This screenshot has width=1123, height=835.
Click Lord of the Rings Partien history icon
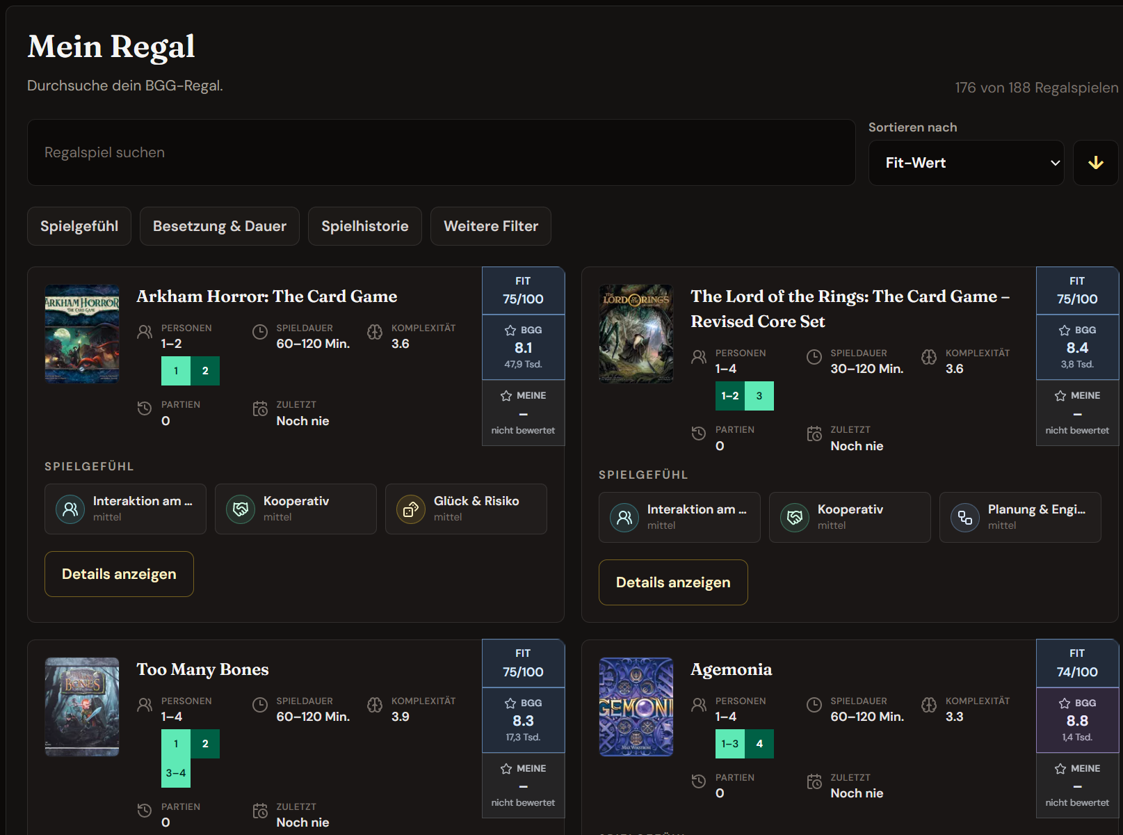click(699, 434)
